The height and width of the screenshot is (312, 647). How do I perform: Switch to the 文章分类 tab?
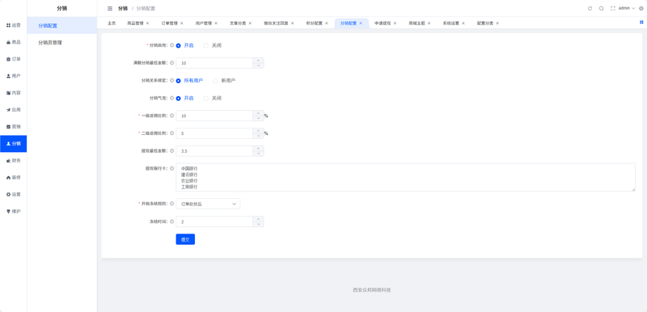click(x=238, y=23)
